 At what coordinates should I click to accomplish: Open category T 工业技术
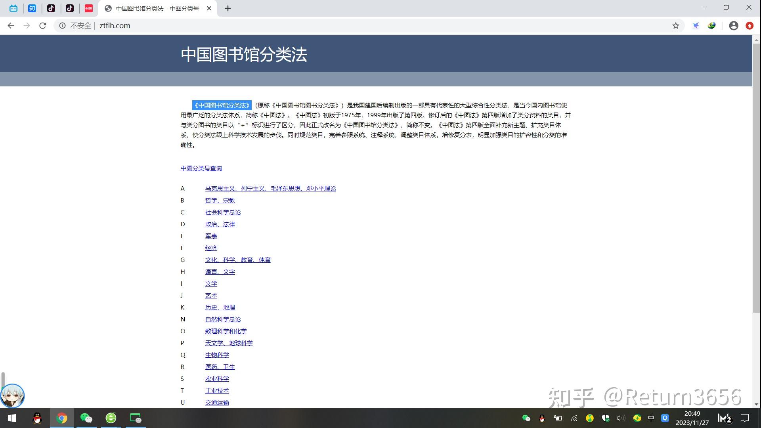tap(217, 391)
